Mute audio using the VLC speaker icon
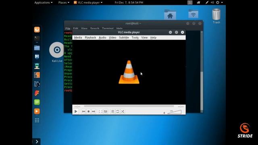 click(164, 113)
